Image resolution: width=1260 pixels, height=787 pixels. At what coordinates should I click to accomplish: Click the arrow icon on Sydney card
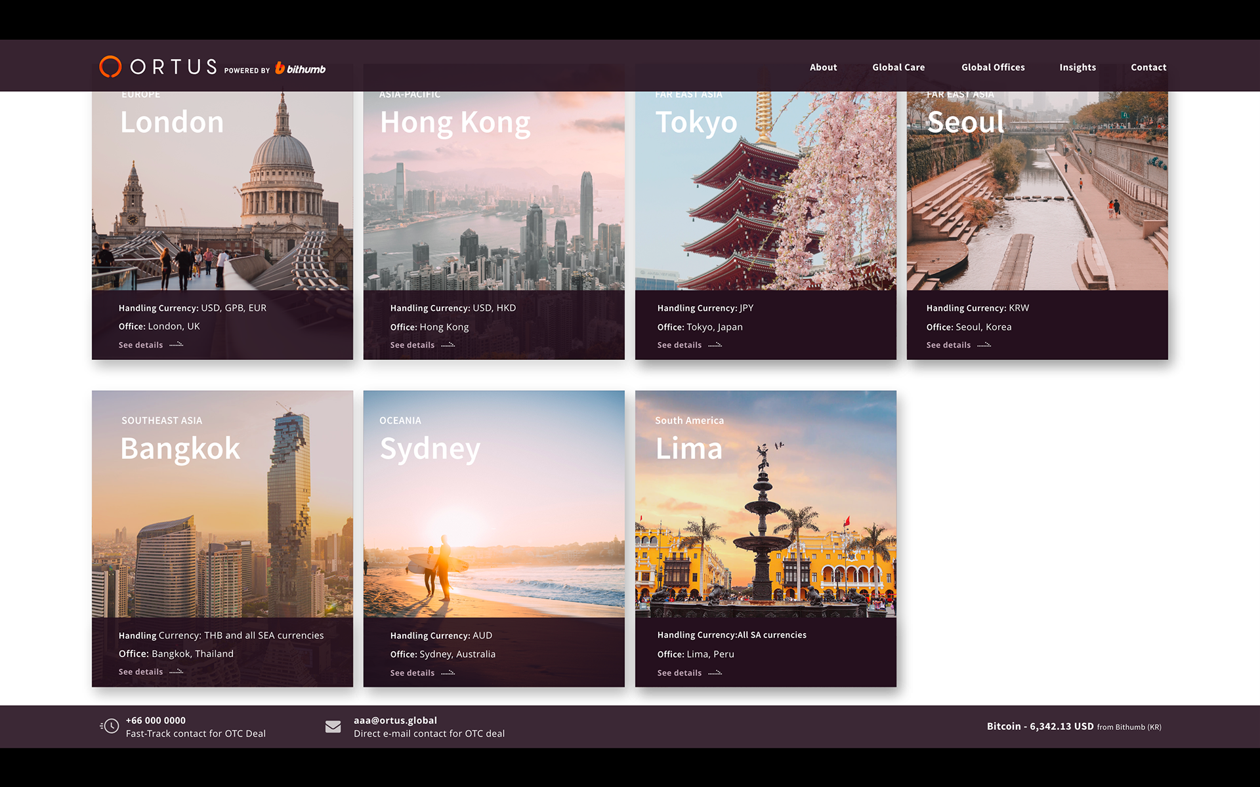coord(448,673)
